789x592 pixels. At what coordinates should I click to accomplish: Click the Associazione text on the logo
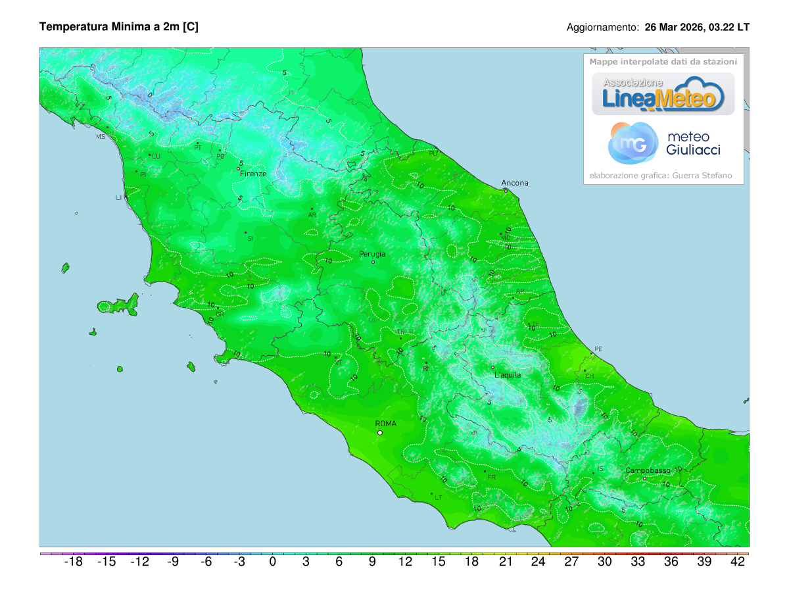point(633,83)
